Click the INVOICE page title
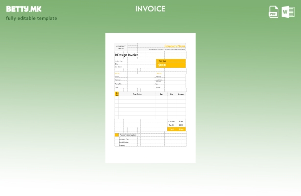Image resolution: width=301 pixels, height=196 pixels. (x=150, y=9)
